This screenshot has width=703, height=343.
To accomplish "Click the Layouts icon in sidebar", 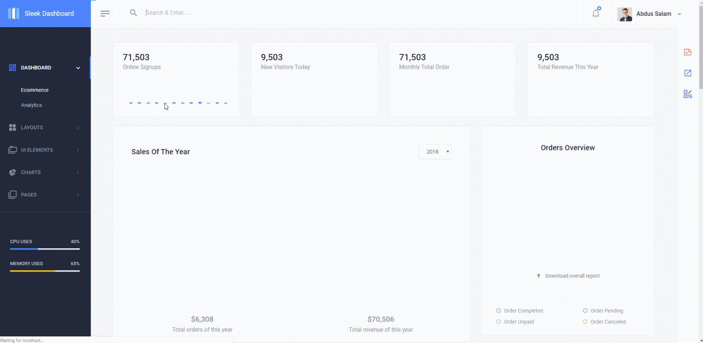I will click(12, 128).
